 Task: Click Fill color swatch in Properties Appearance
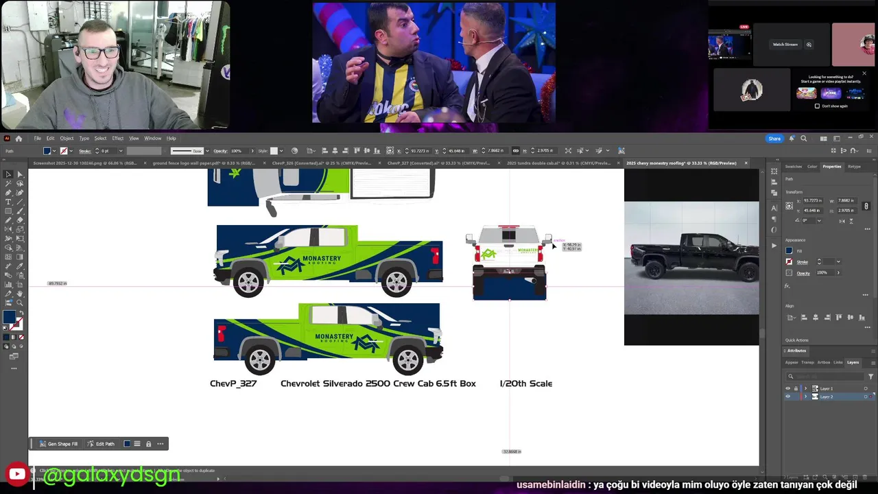click(x=789, y=250)
